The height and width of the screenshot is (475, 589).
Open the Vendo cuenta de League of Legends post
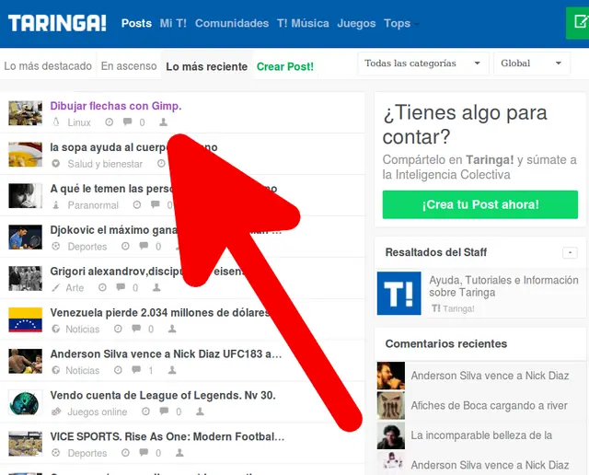click(x=163, y=395)
